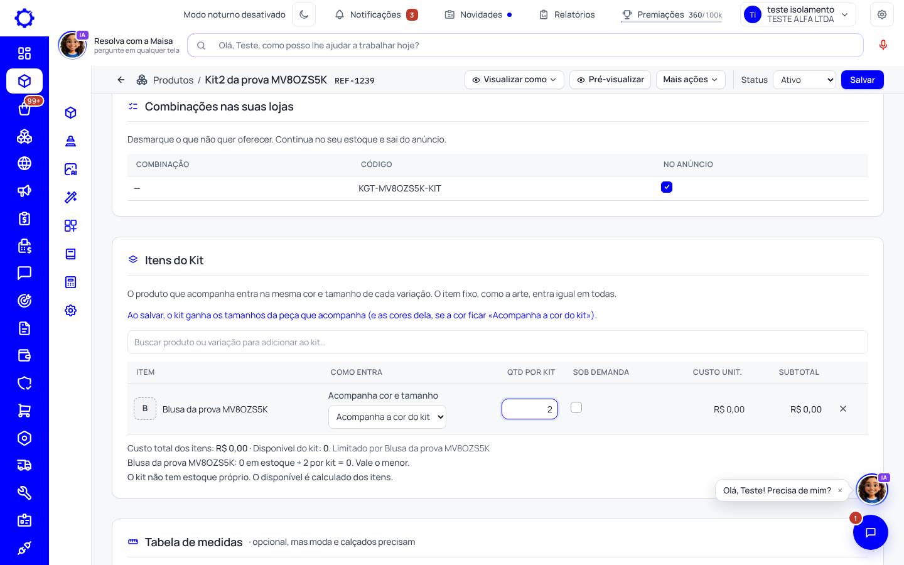Screen dimensions: 904x565
Task: Uncheck the No Anúncio checkbox for KGT-MV8OZS5K-KIT
Action: pyautogui.click(x=667, y=187)
